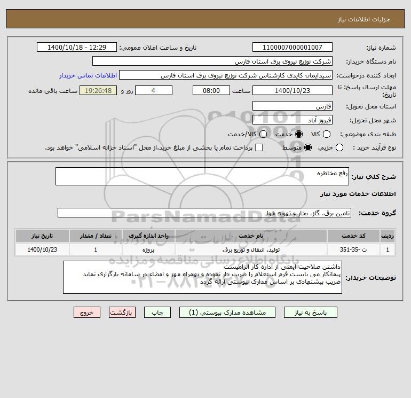Select the جزیی purchase type radio
Image resolution: width=411 pixels, height=398 pixels.
(x=339, y=147)
